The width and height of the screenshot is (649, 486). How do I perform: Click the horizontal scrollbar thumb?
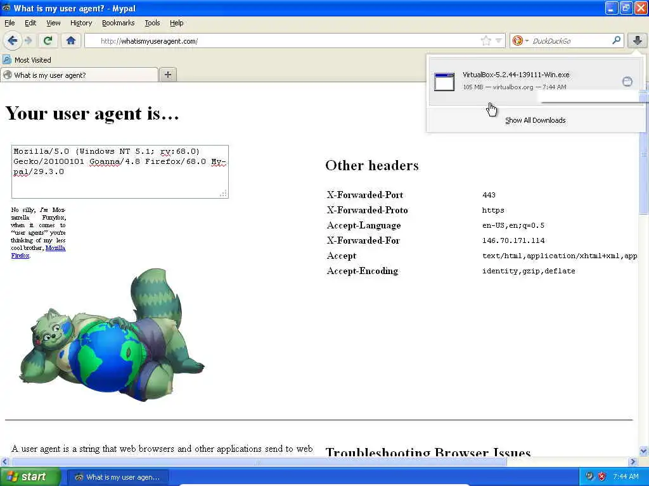(259, 461)
